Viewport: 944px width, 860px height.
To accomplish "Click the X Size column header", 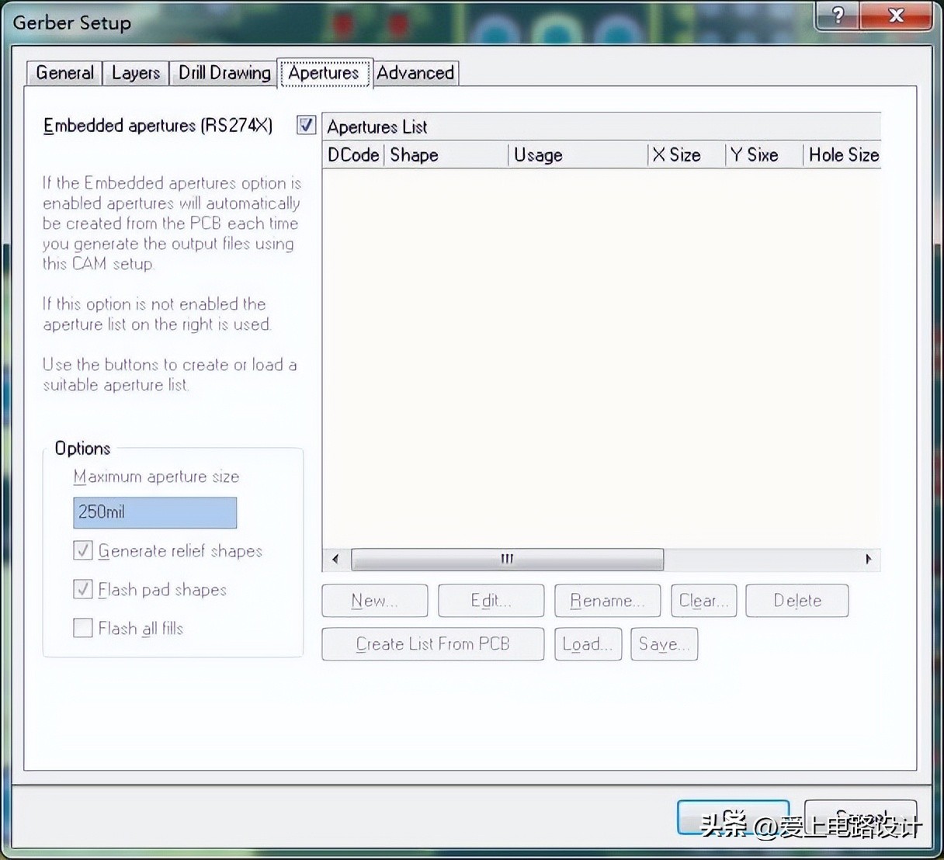I will tap(687, 155).
